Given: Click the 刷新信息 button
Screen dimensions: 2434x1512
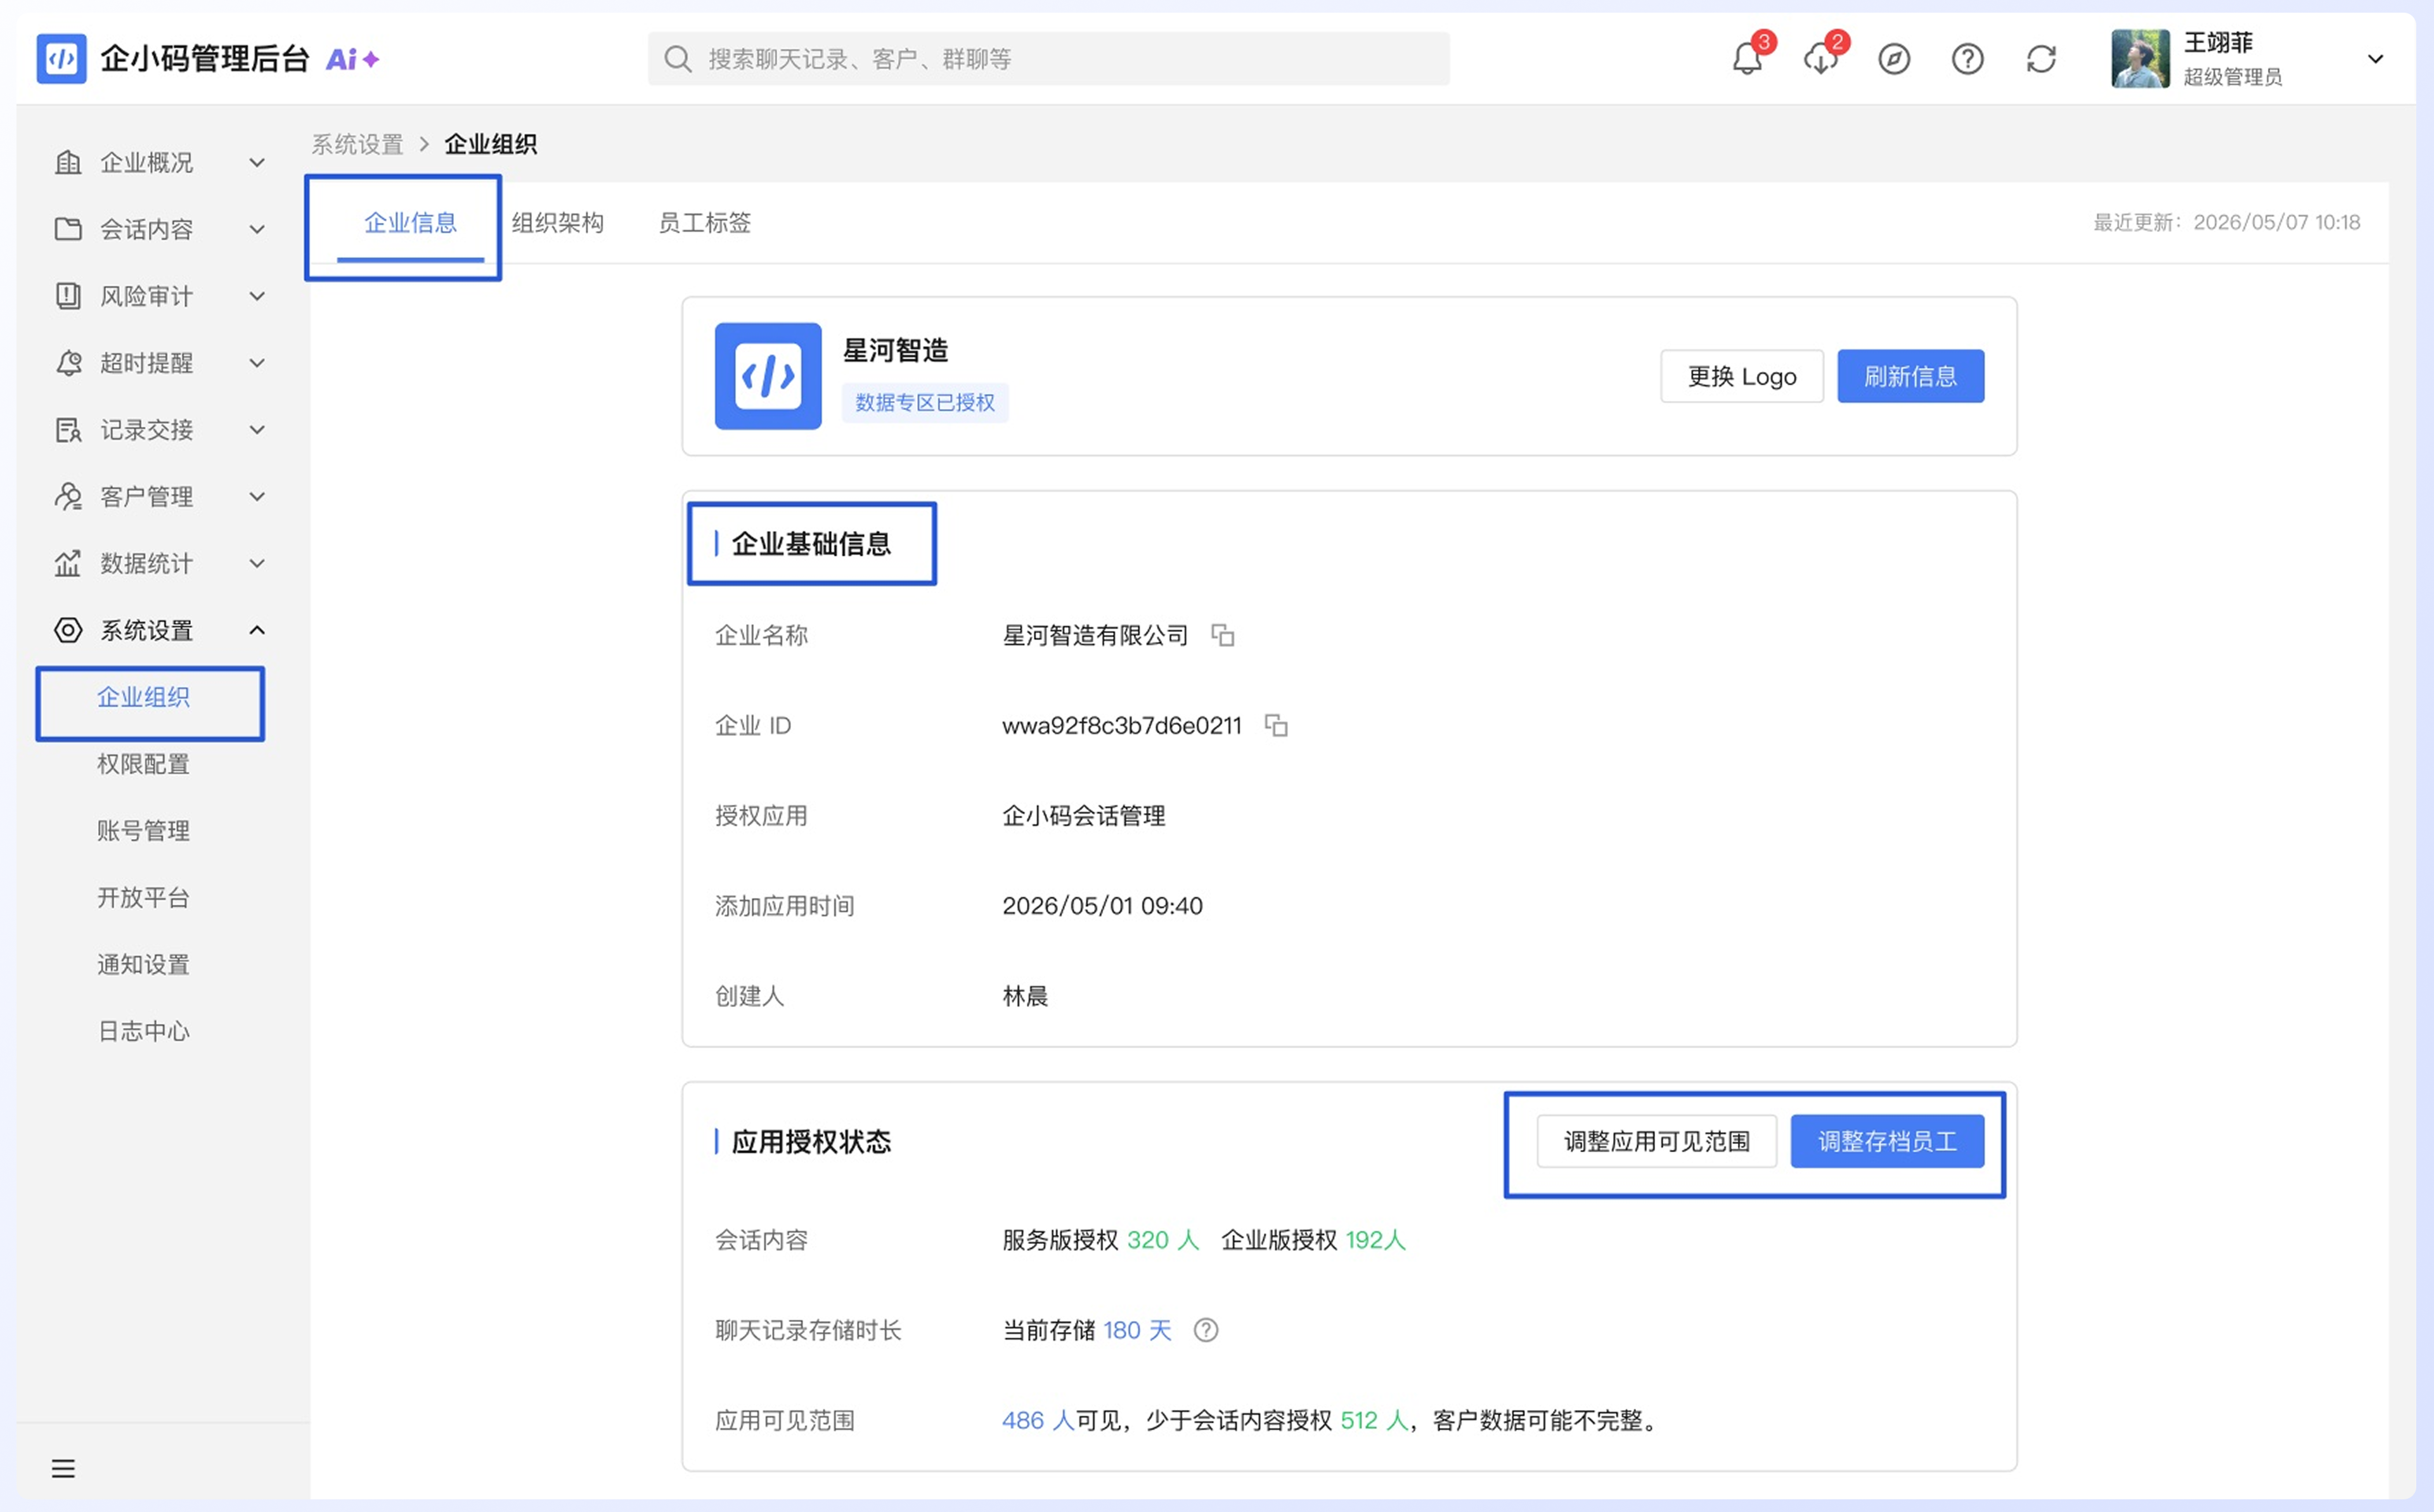Looking at the screenshot, I should (1910, 376).
